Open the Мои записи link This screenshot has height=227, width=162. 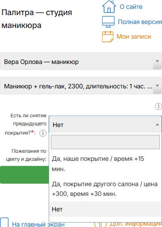[134, 36]
